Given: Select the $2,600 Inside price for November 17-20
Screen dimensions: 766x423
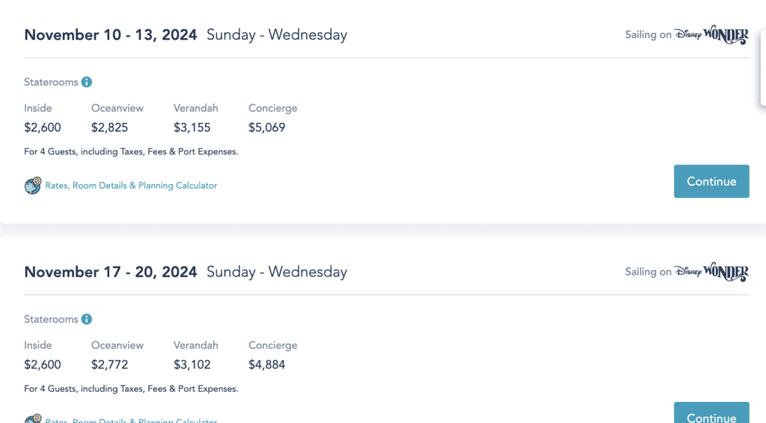Looking at the screenshot, I should [x=43, y=365].
